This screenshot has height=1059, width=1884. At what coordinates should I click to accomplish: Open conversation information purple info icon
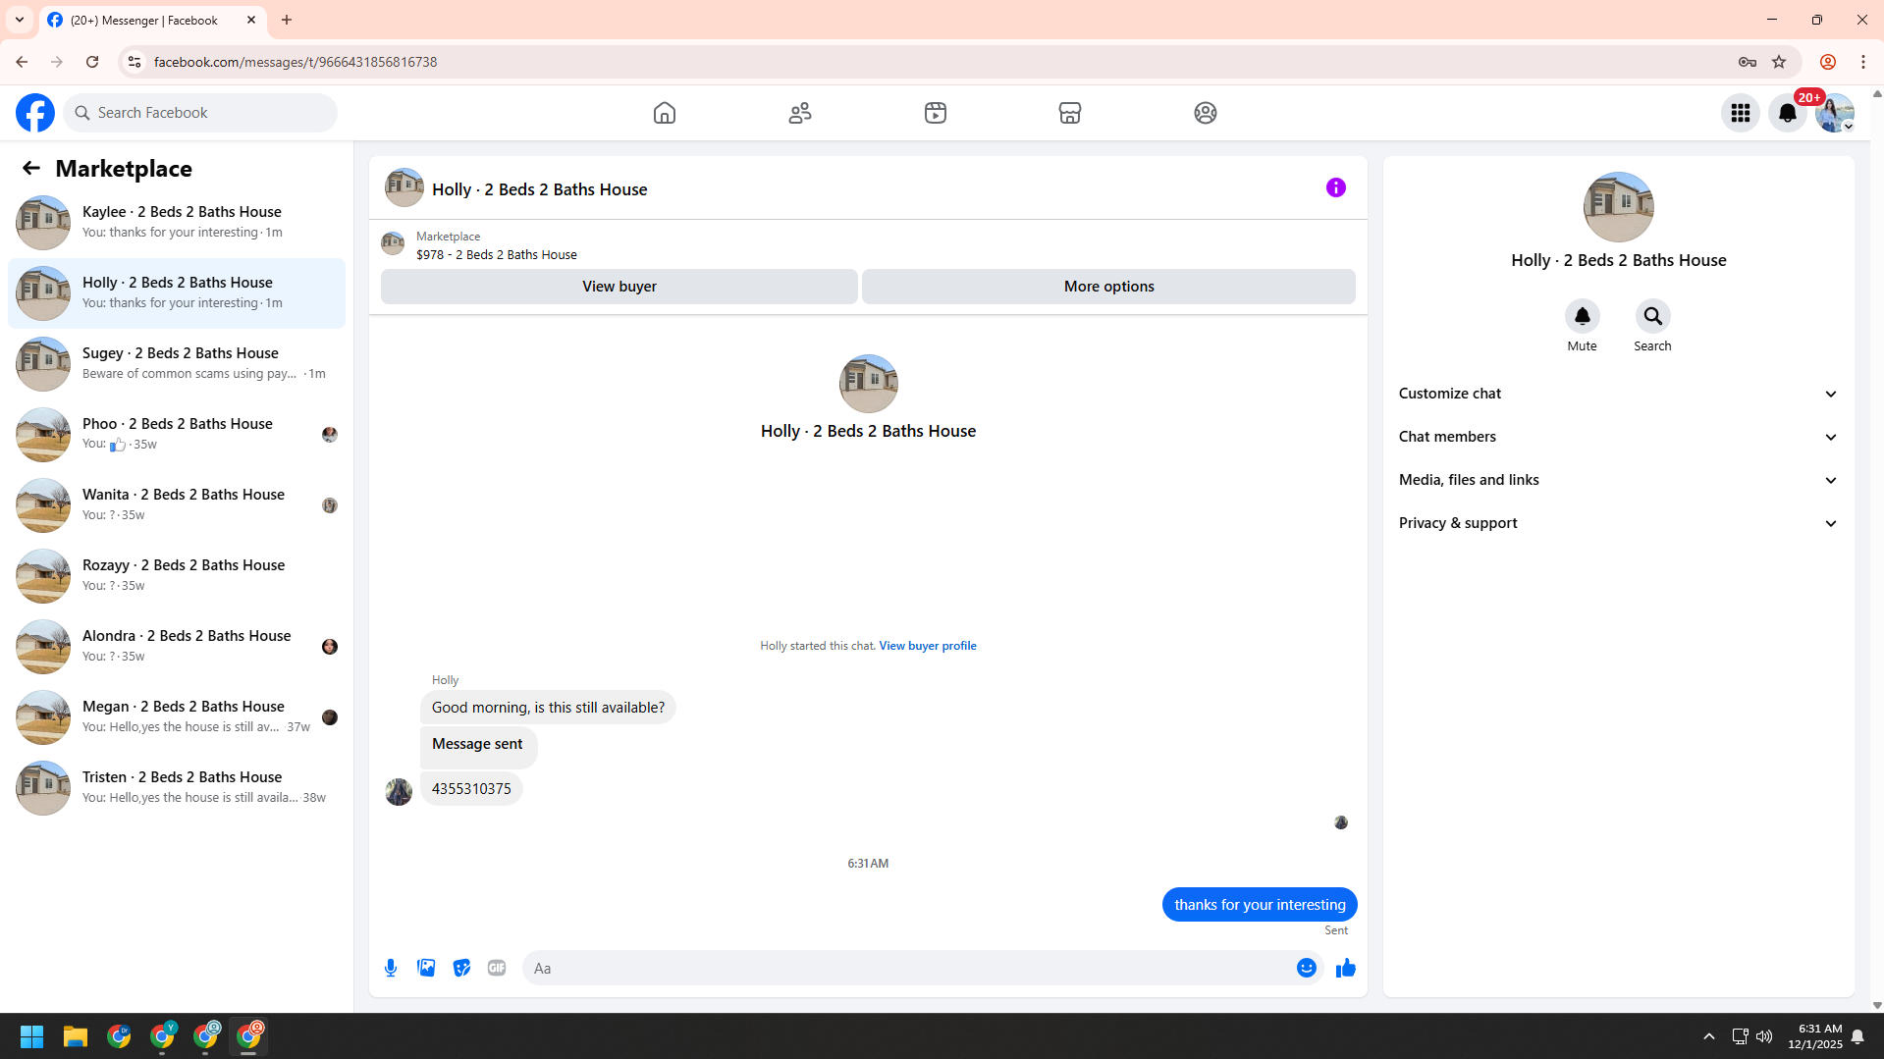(1336, 187)
